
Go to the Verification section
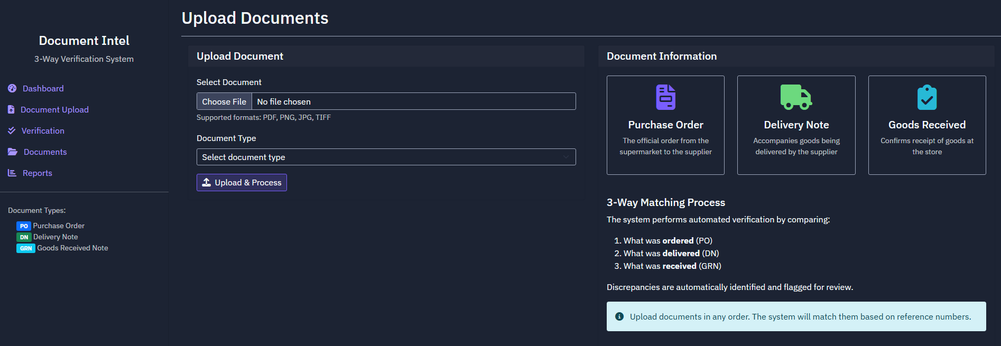[43, 130]
